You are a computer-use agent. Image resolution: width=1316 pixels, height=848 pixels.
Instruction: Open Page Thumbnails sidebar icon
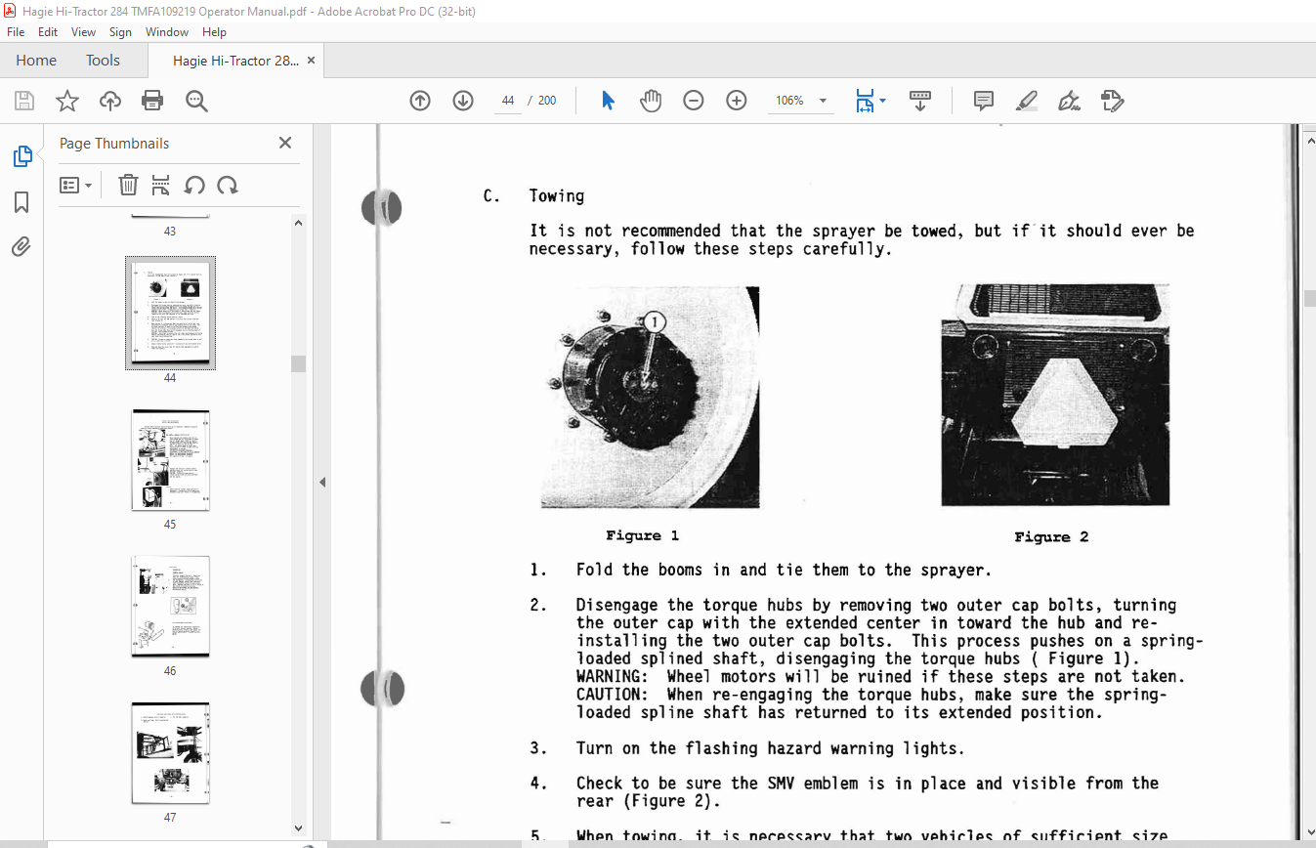21,156
